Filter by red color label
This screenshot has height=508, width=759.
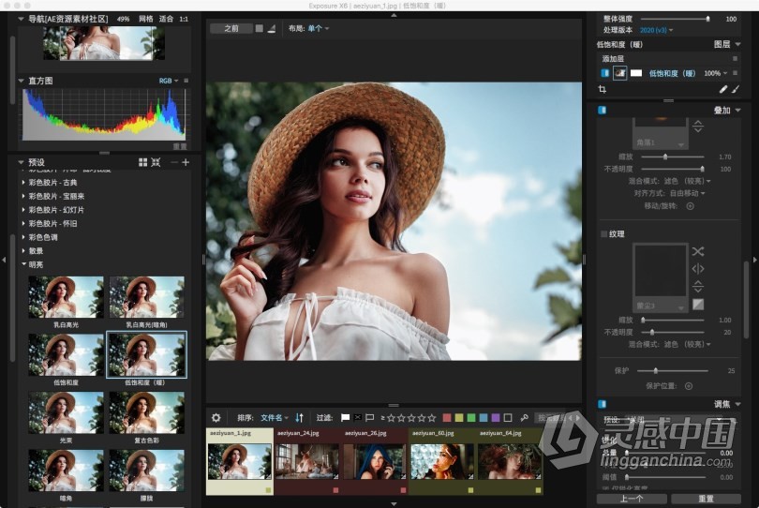tap(447, 417)
